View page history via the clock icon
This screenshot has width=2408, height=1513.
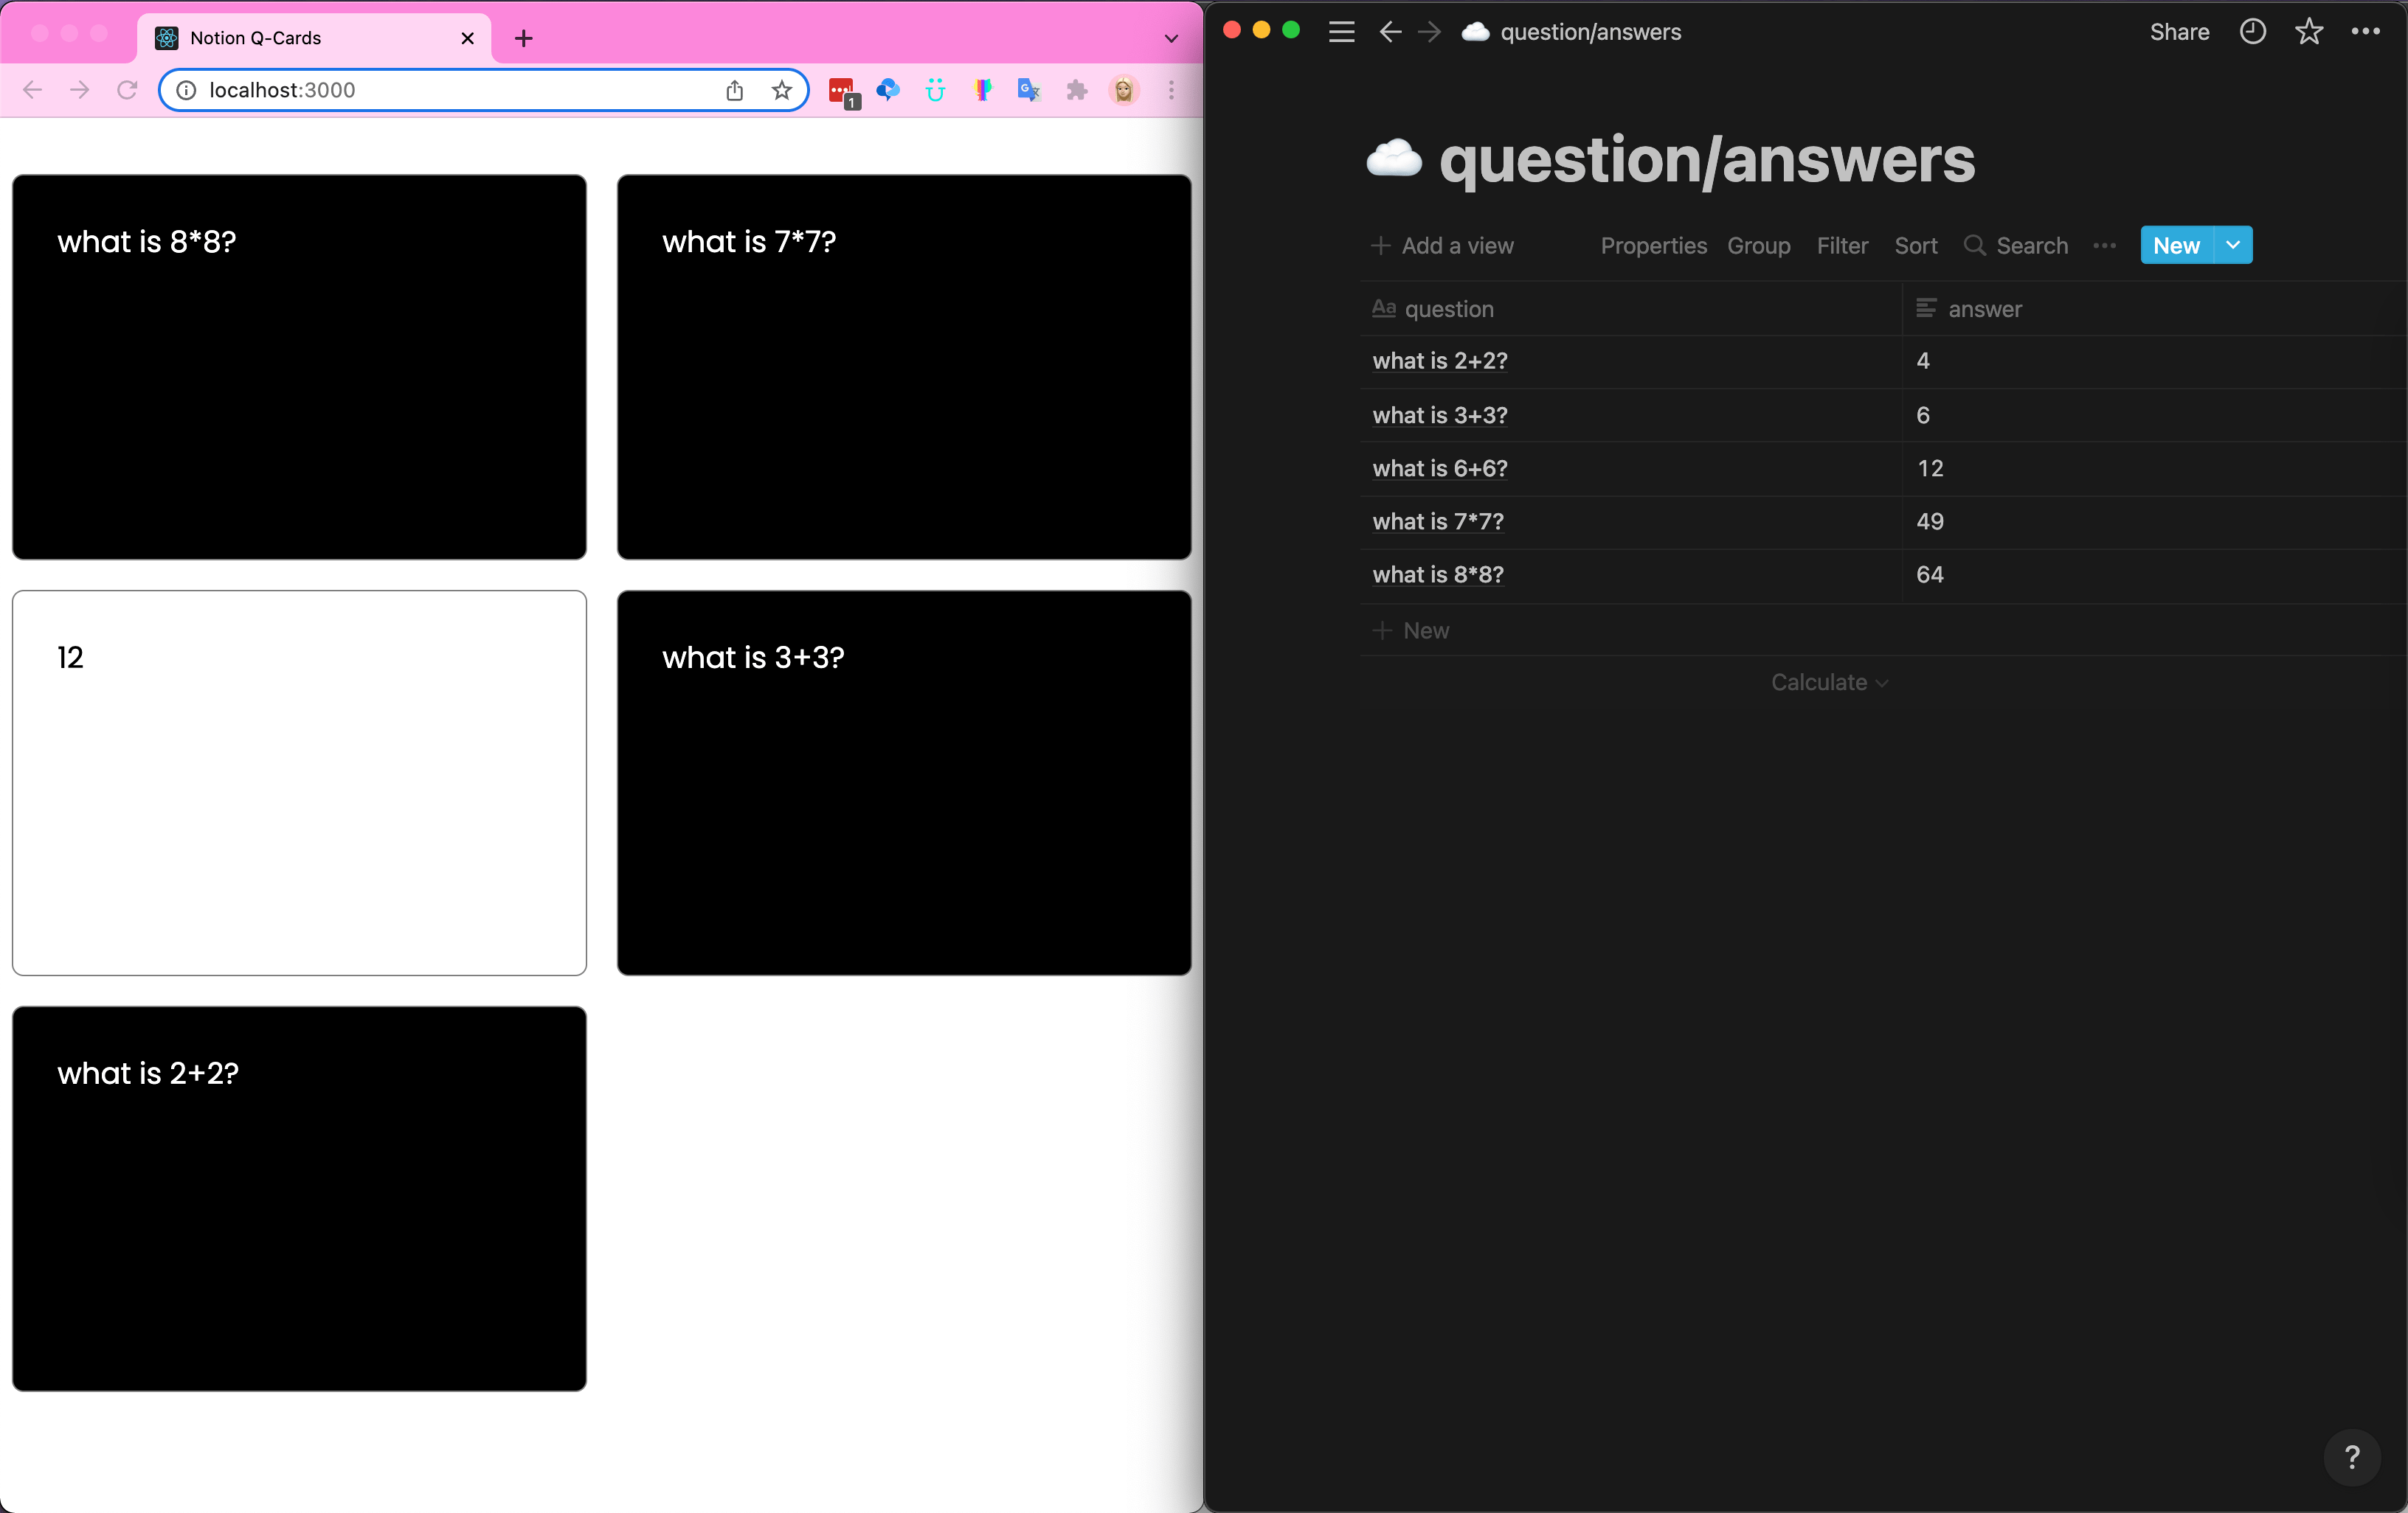click(2252, 31)
